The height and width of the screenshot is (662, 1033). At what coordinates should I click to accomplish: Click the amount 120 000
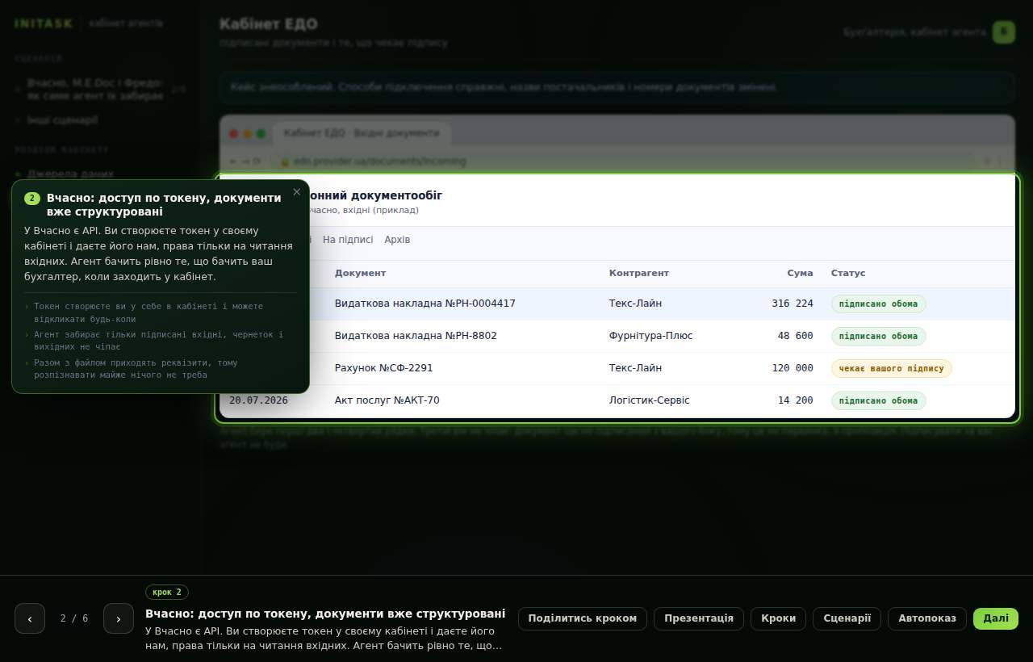793,368
